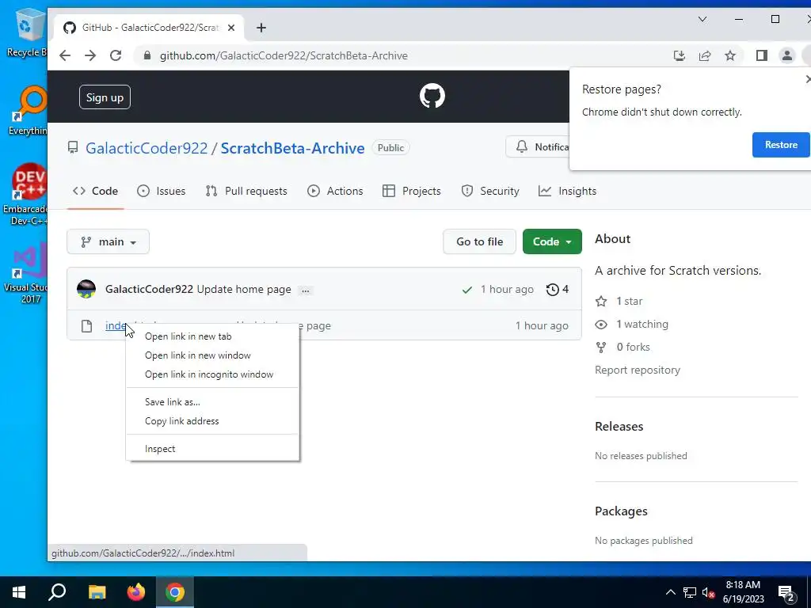Screen dimensions: 811x608
Task: Click the install/download icon in address bar
Action: point(679,56)
